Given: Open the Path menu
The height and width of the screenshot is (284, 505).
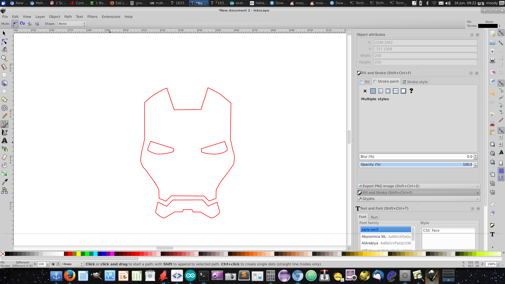Looking at the screenshot, I should [x=68, y=17].
